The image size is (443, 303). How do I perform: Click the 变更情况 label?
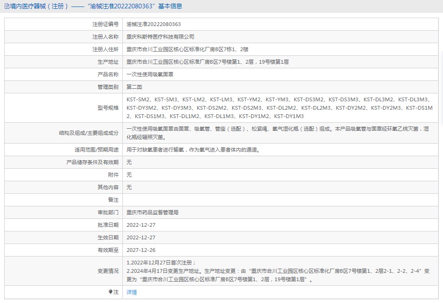(108, 271)
